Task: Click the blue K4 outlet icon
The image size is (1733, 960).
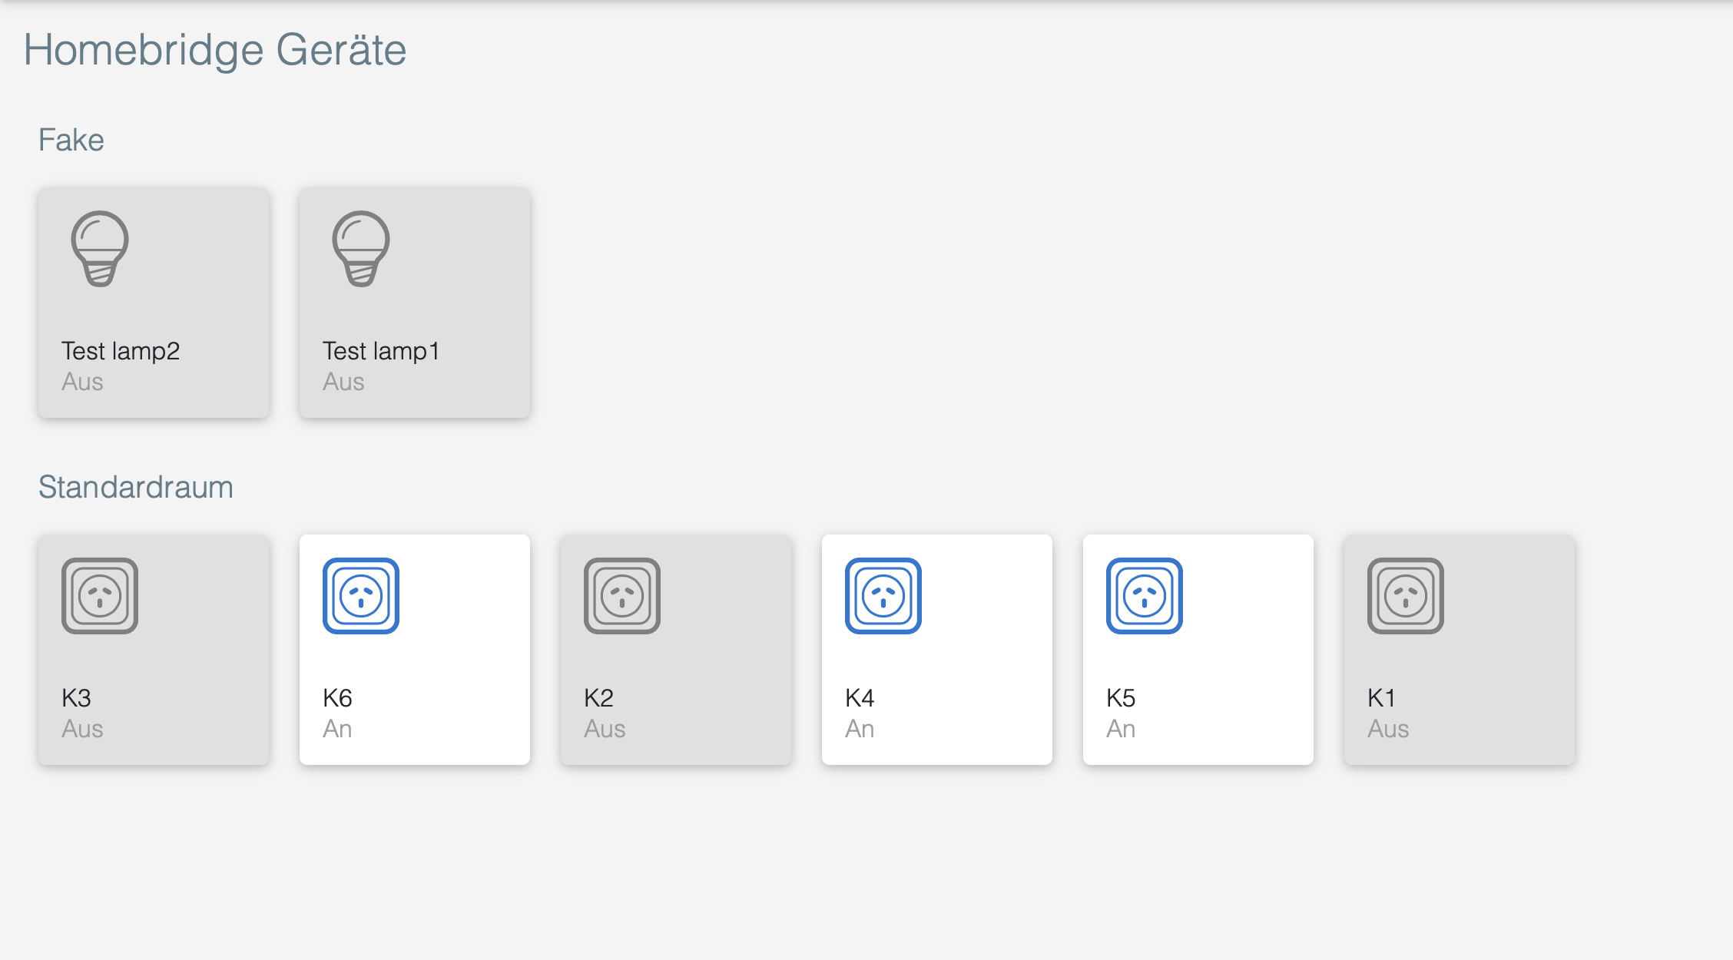Action: coord(883,596)
